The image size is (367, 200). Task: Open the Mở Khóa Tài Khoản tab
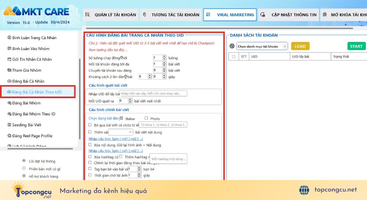344,15
